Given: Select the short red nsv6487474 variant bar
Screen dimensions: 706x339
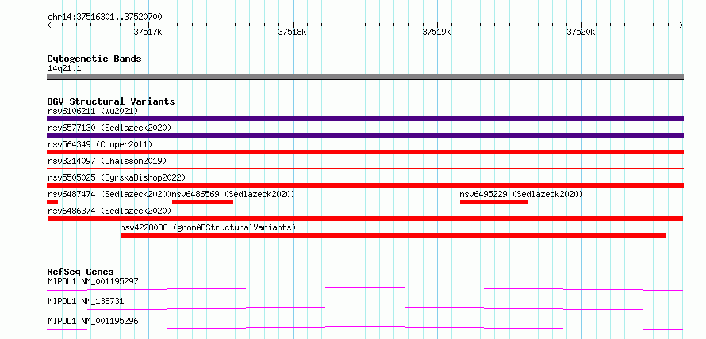Looking at the screenshot, I should click(x=52, y=202).
